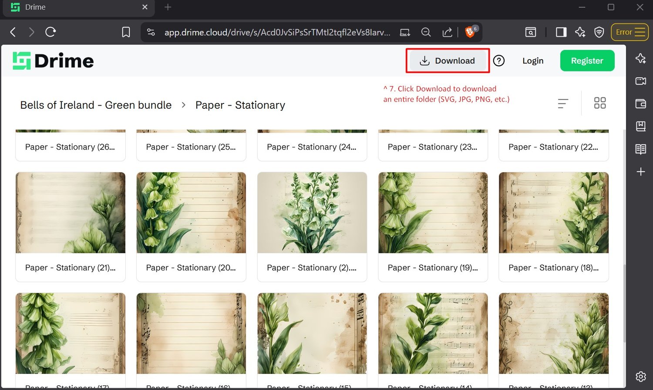Open Brave VPN shield icon

click(599, 32)
